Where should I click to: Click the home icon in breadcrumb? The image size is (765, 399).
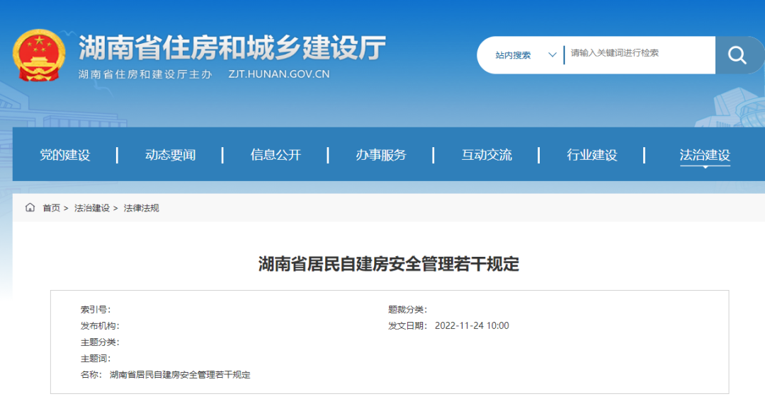click(30, 207)
